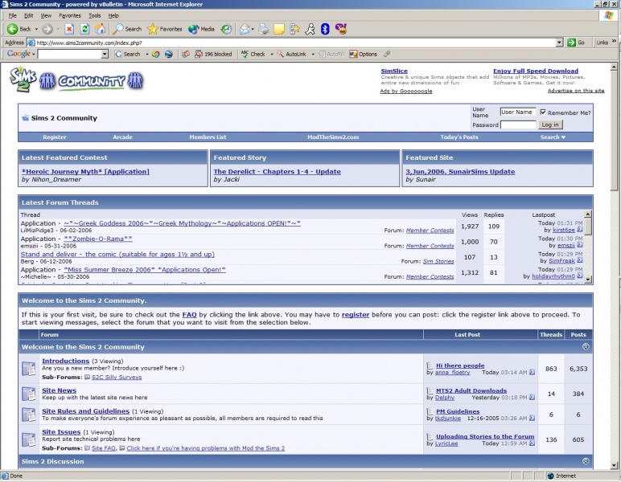
Task: Open Google search box dropdown
Action: [105, 54]
